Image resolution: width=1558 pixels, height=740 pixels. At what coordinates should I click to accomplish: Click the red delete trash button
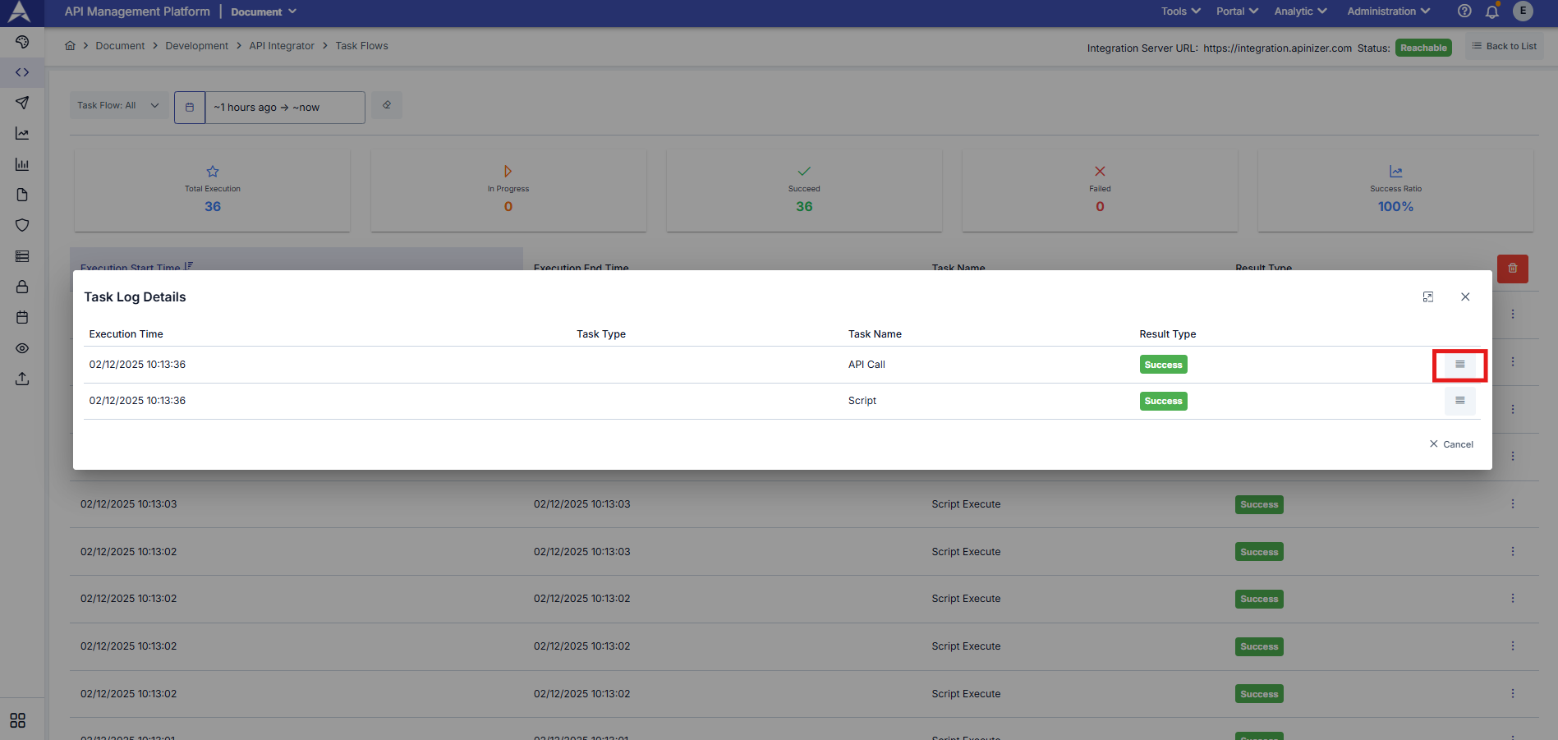coord(1512,269)
